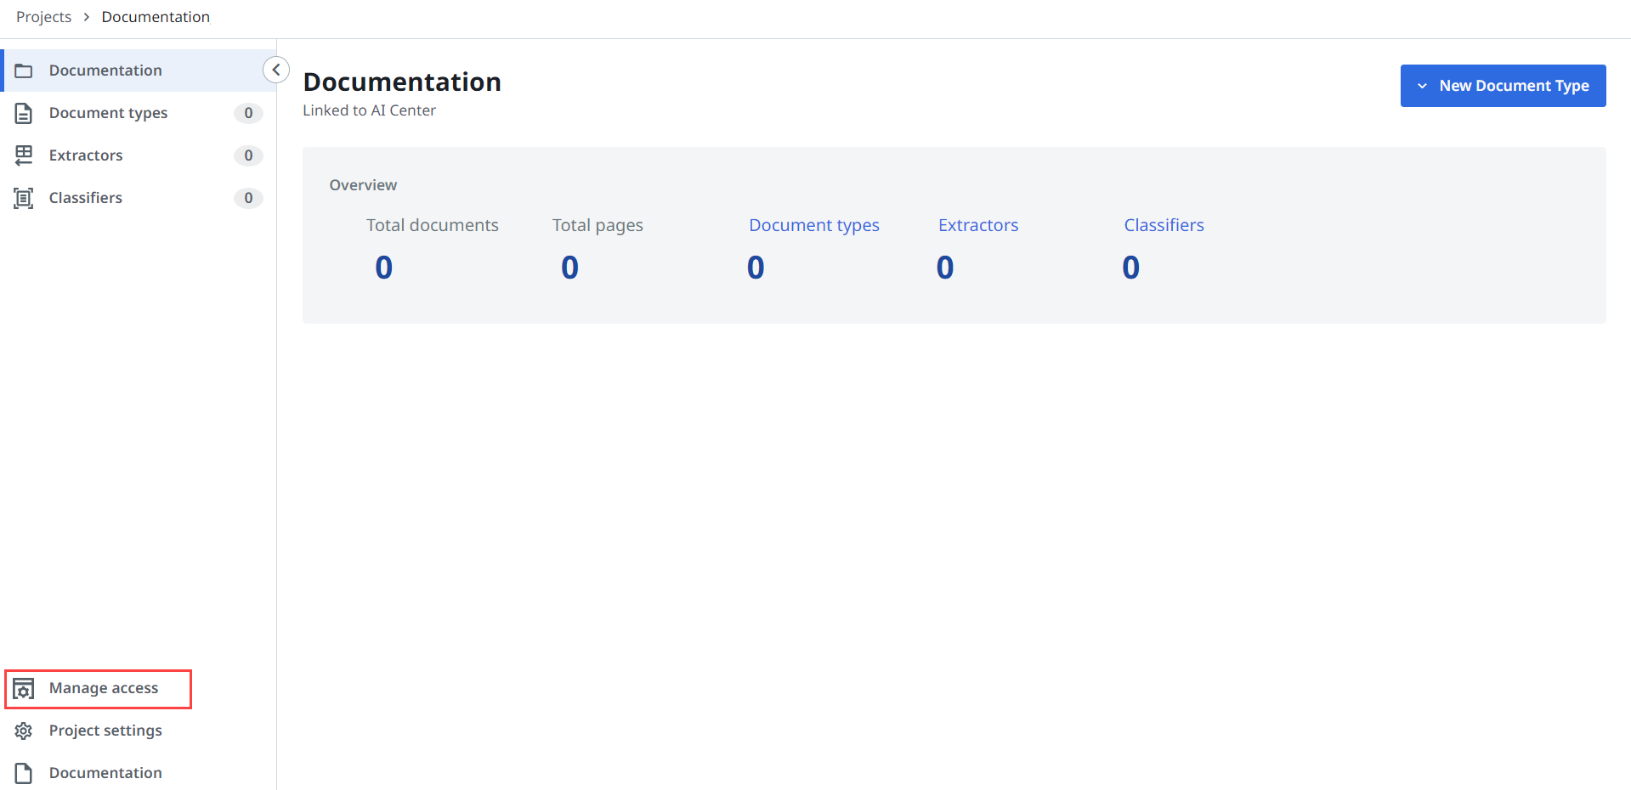Open the Classifiers overview link

pos(1164,225)
